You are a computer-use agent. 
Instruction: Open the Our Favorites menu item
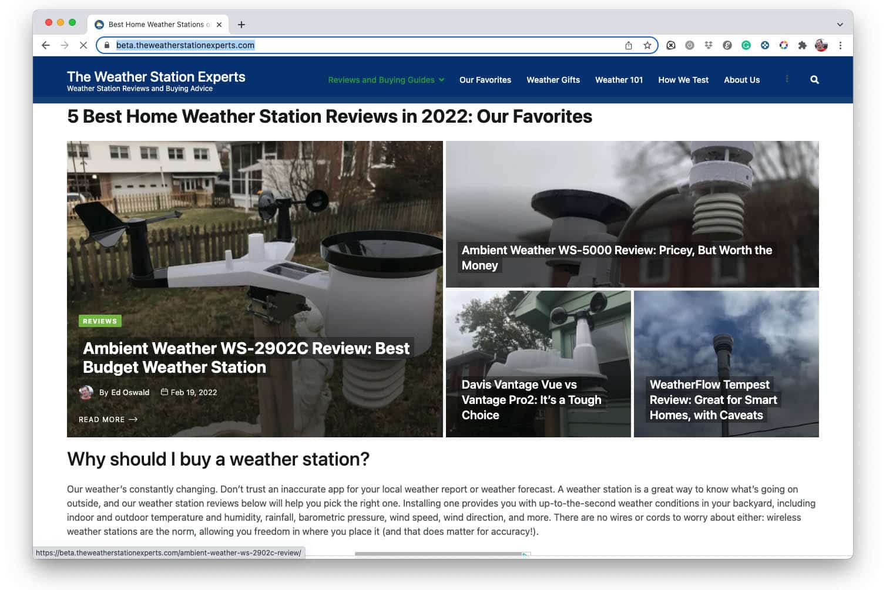click(485, 80)
